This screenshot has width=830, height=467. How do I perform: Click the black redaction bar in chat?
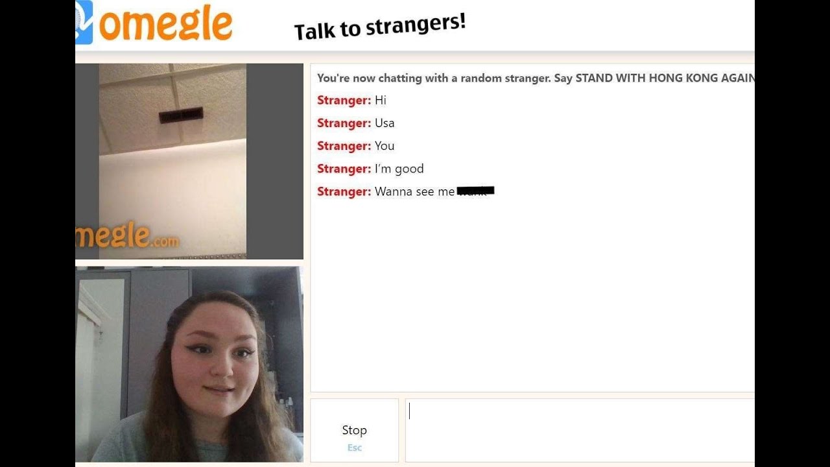pyautogui.click(x=476, y=190)
